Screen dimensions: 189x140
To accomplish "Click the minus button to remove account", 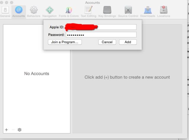I will 13,130.
